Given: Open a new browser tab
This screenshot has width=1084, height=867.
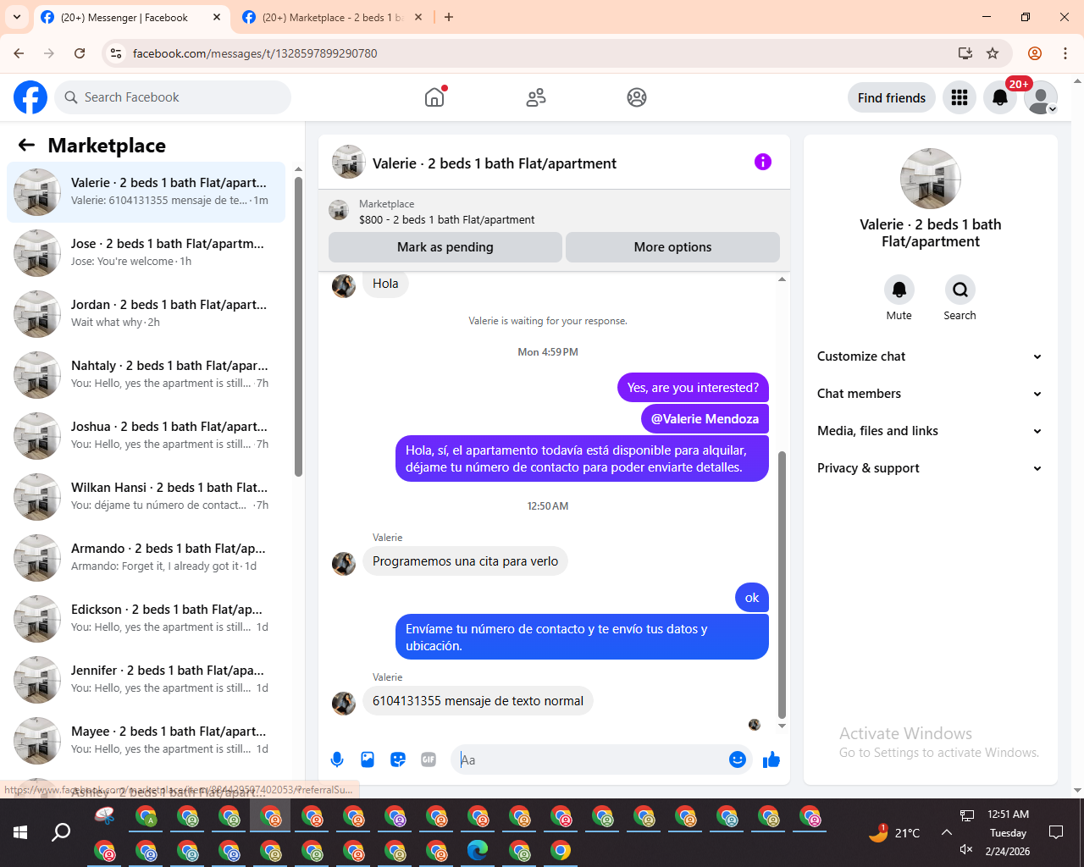Looking at the screenshot, I should click(449, 17).
